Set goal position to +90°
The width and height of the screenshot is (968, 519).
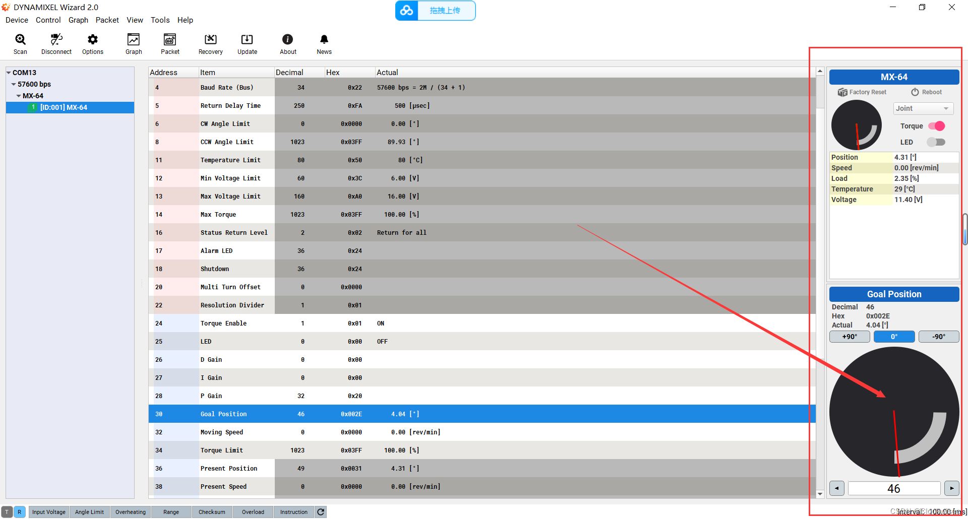[x=850, y=337]
